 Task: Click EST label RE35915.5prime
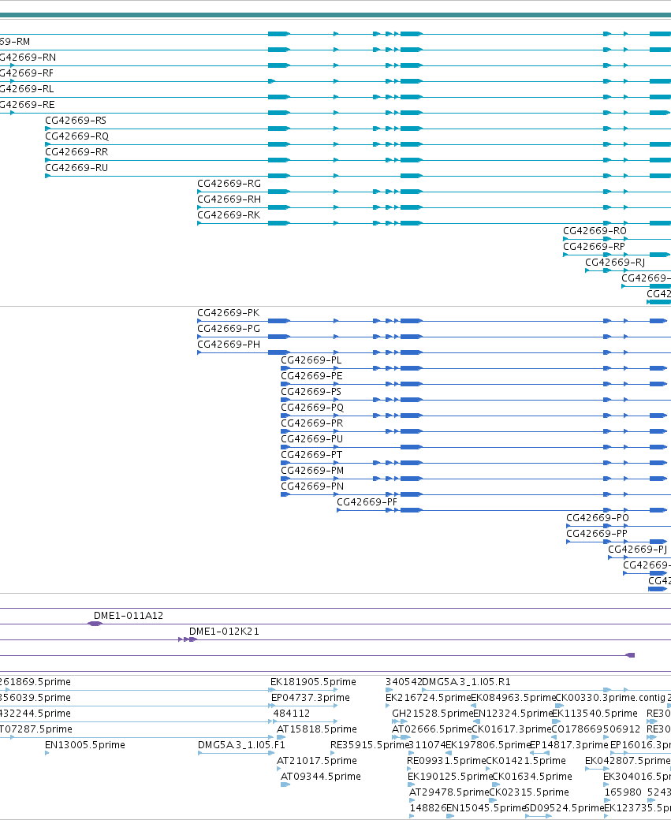tap(369, 744)
